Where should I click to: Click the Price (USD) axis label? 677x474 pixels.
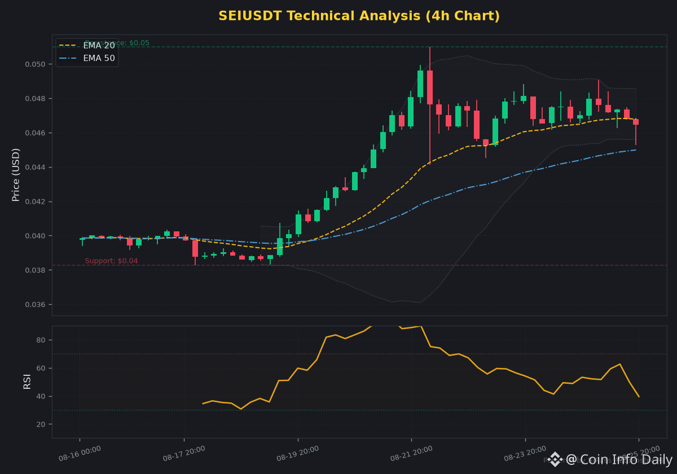[16, 175]
